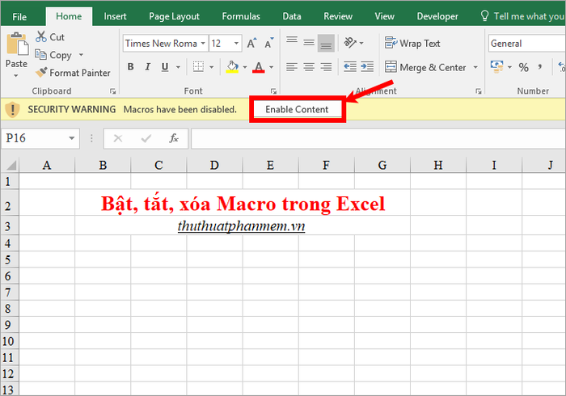Apply Comma Style
The image size is (566, 396).
pyautogui.click(x=540, y=67)
